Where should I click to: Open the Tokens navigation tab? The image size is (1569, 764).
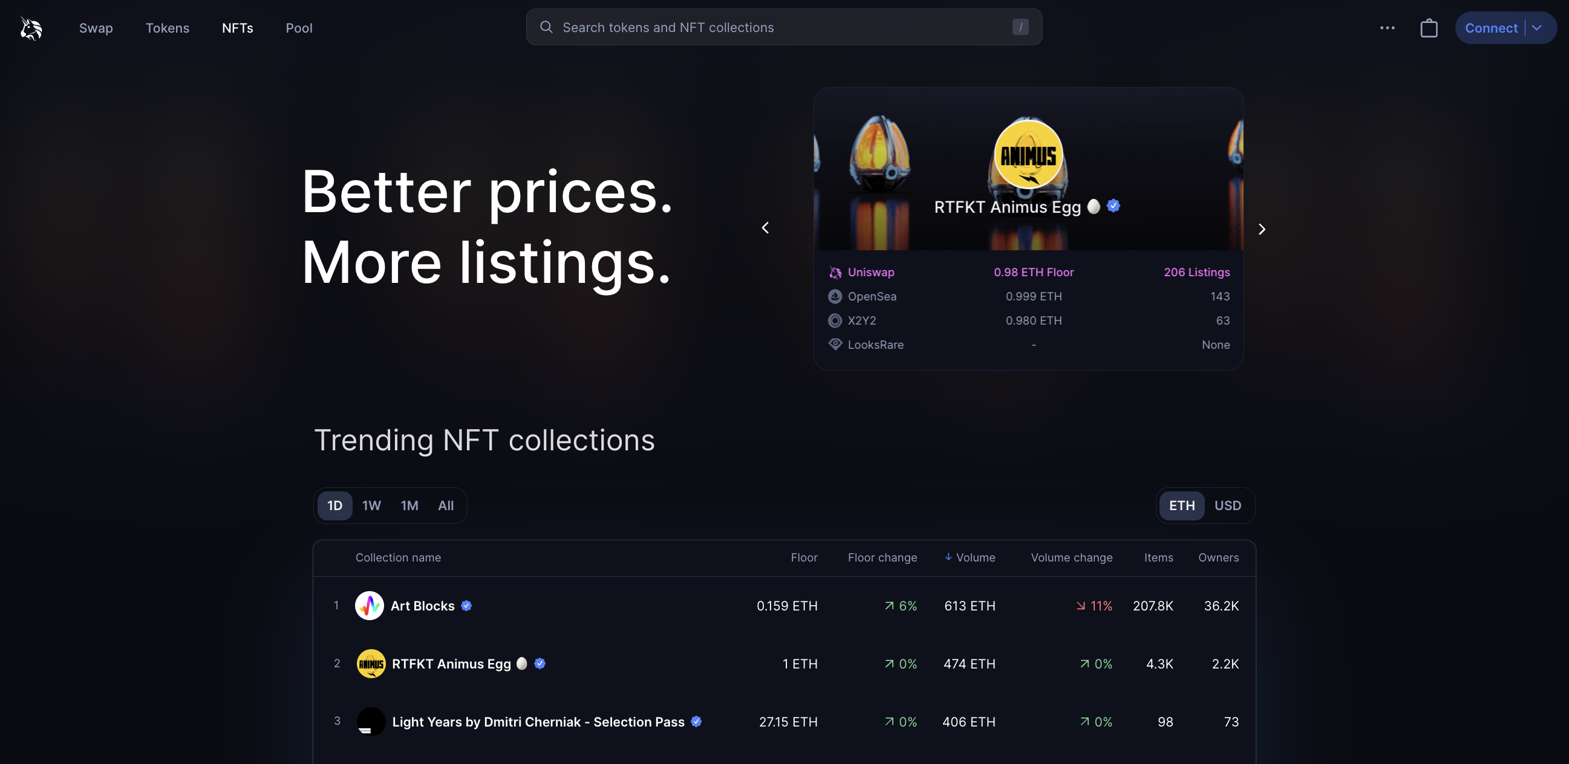(x=167, y=28)
